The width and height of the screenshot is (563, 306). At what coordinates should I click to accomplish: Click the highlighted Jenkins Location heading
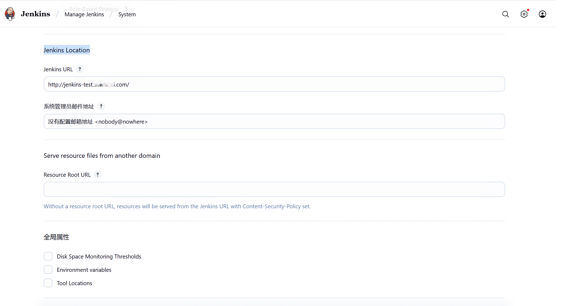coord(67,50)
